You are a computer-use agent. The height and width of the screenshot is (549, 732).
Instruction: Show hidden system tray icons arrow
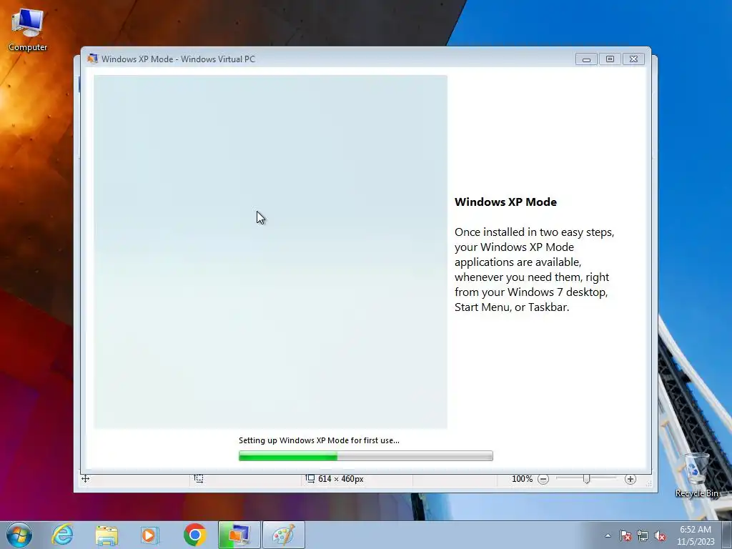pyautogui.click(x=608, y=535)
